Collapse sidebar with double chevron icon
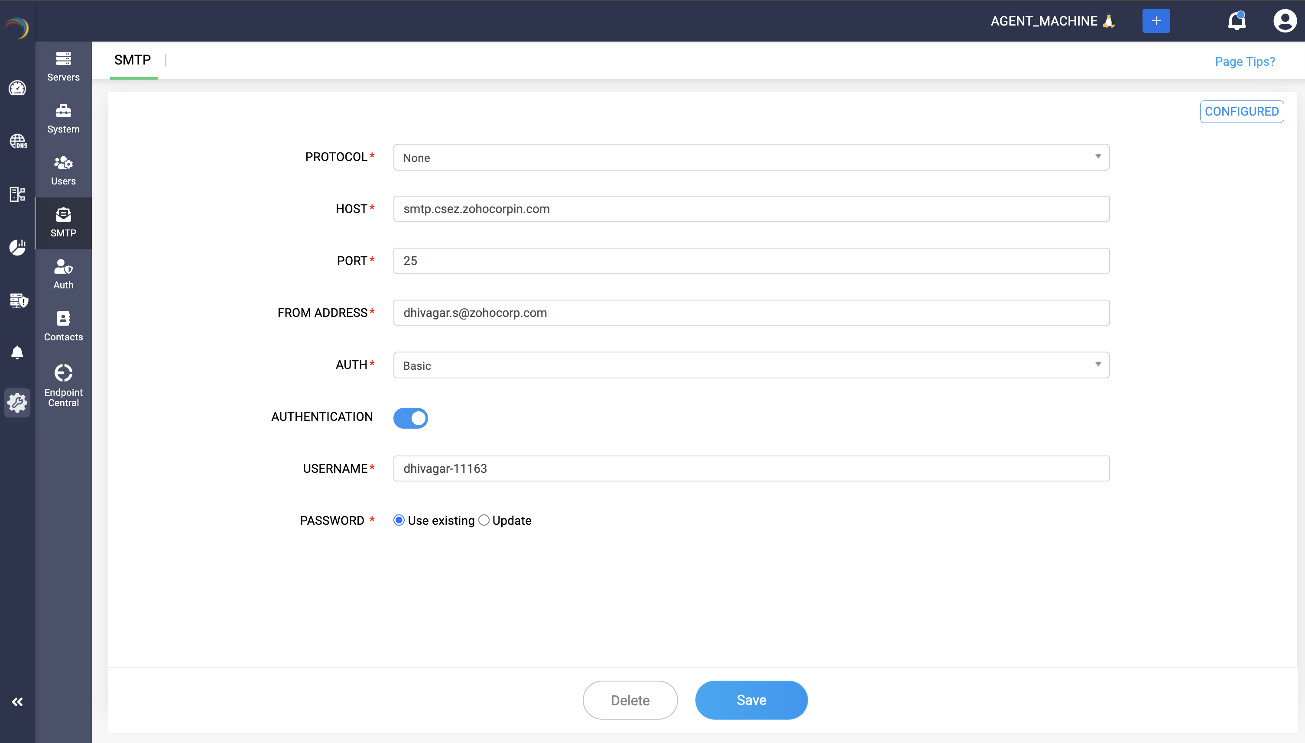The height and width of the screenshot is (743, 1305). tap(17, 702)
